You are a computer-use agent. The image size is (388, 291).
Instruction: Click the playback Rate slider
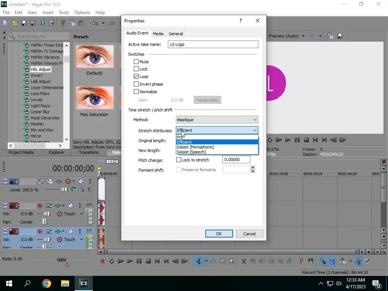(61, 260)
